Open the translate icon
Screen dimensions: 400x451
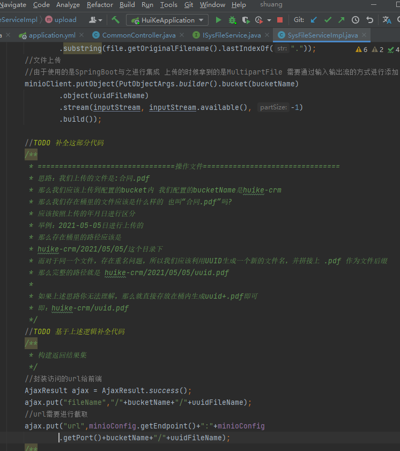pyautogui.click(x=387, y=20)
